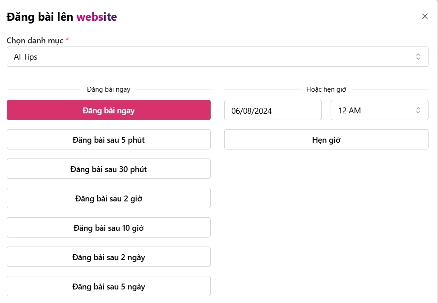
Task: Click the Hoặc hẹn giờ section heading
Action: (326, 89)
